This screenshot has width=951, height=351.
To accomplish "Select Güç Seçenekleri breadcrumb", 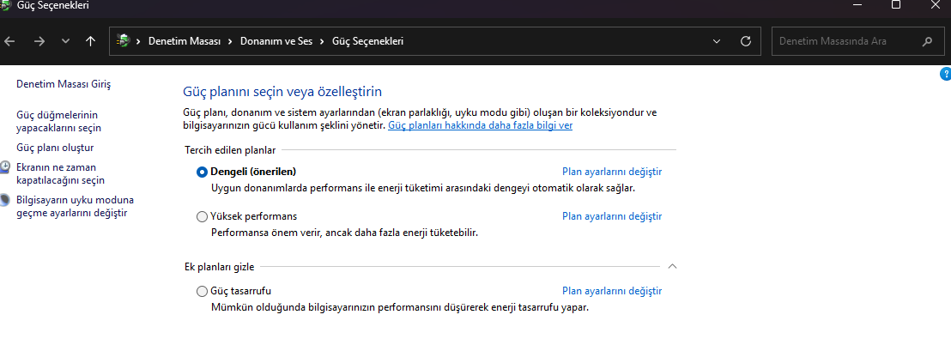I will [x=367, y=41].
